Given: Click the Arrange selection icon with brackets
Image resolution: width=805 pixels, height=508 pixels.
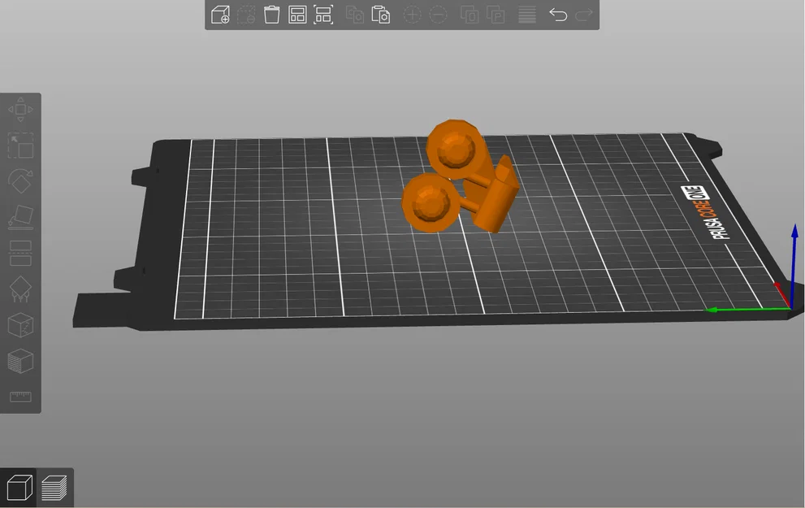Looking at the screenshot, I should coord(323,15).
